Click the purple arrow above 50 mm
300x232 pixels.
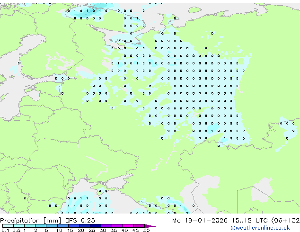[150, 226]
